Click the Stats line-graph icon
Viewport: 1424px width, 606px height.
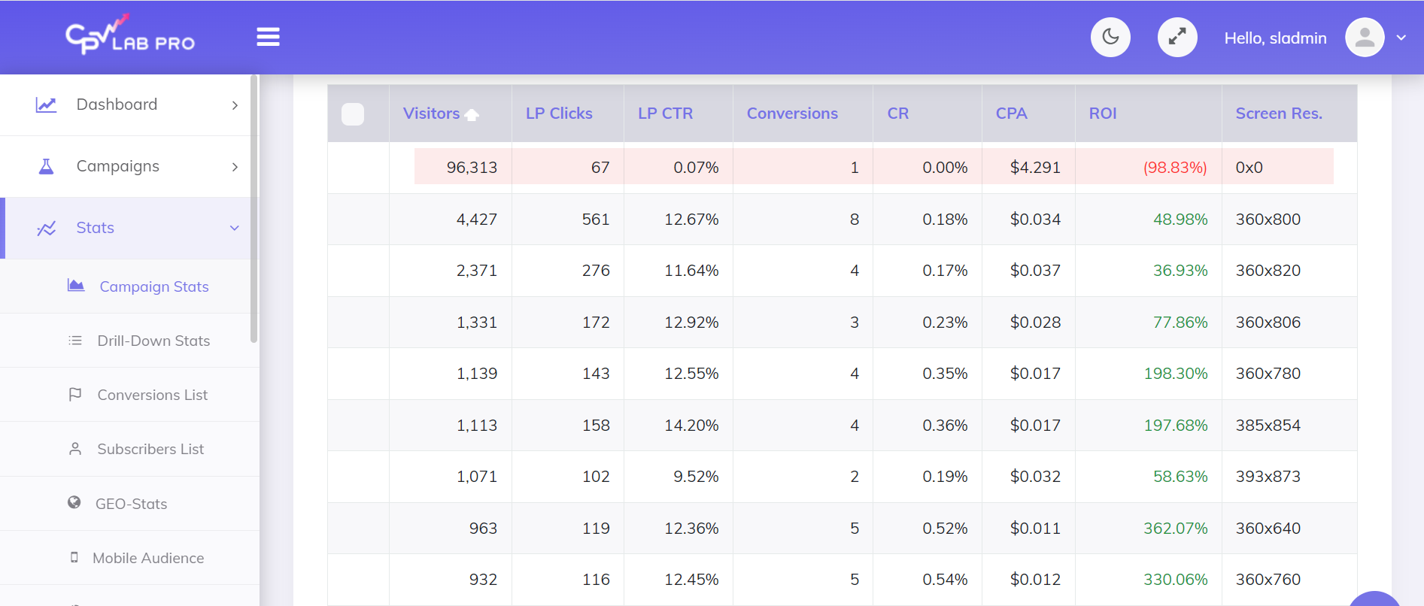tap(46, 228)
